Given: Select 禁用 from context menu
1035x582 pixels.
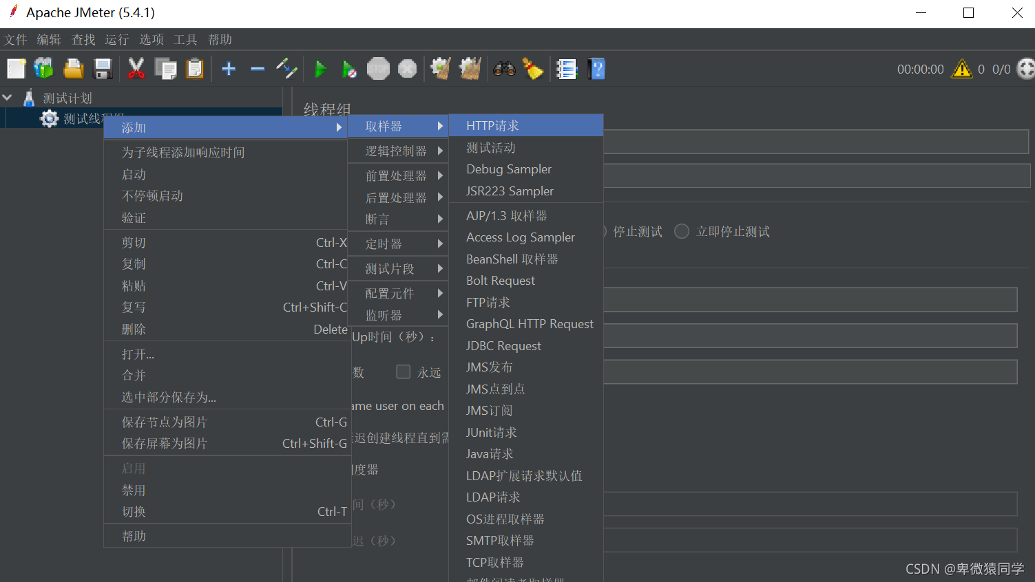Looking at the screenshot, I should (x=227, y=490).
